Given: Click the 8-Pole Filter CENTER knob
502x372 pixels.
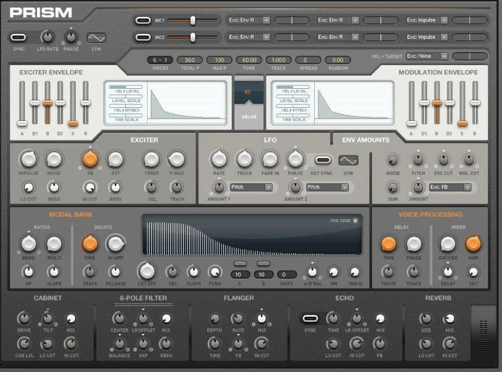Looking at the screenshot, I should pos(119,318).
